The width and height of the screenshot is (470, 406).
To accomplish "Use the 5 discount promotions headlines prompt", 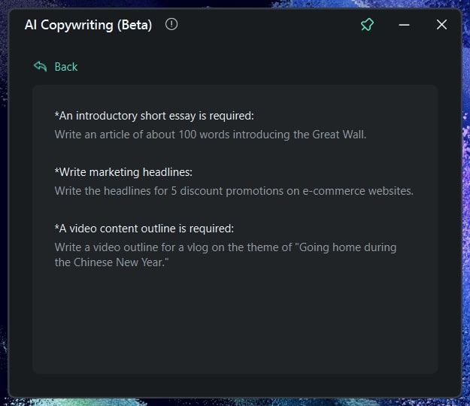I will (x=234, y=191).
